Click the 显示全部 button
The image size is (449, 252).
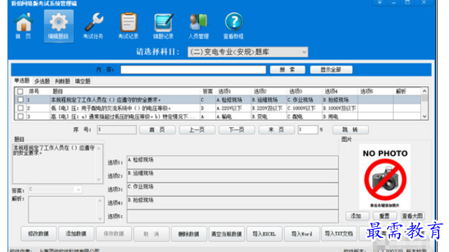coord(331,70)
